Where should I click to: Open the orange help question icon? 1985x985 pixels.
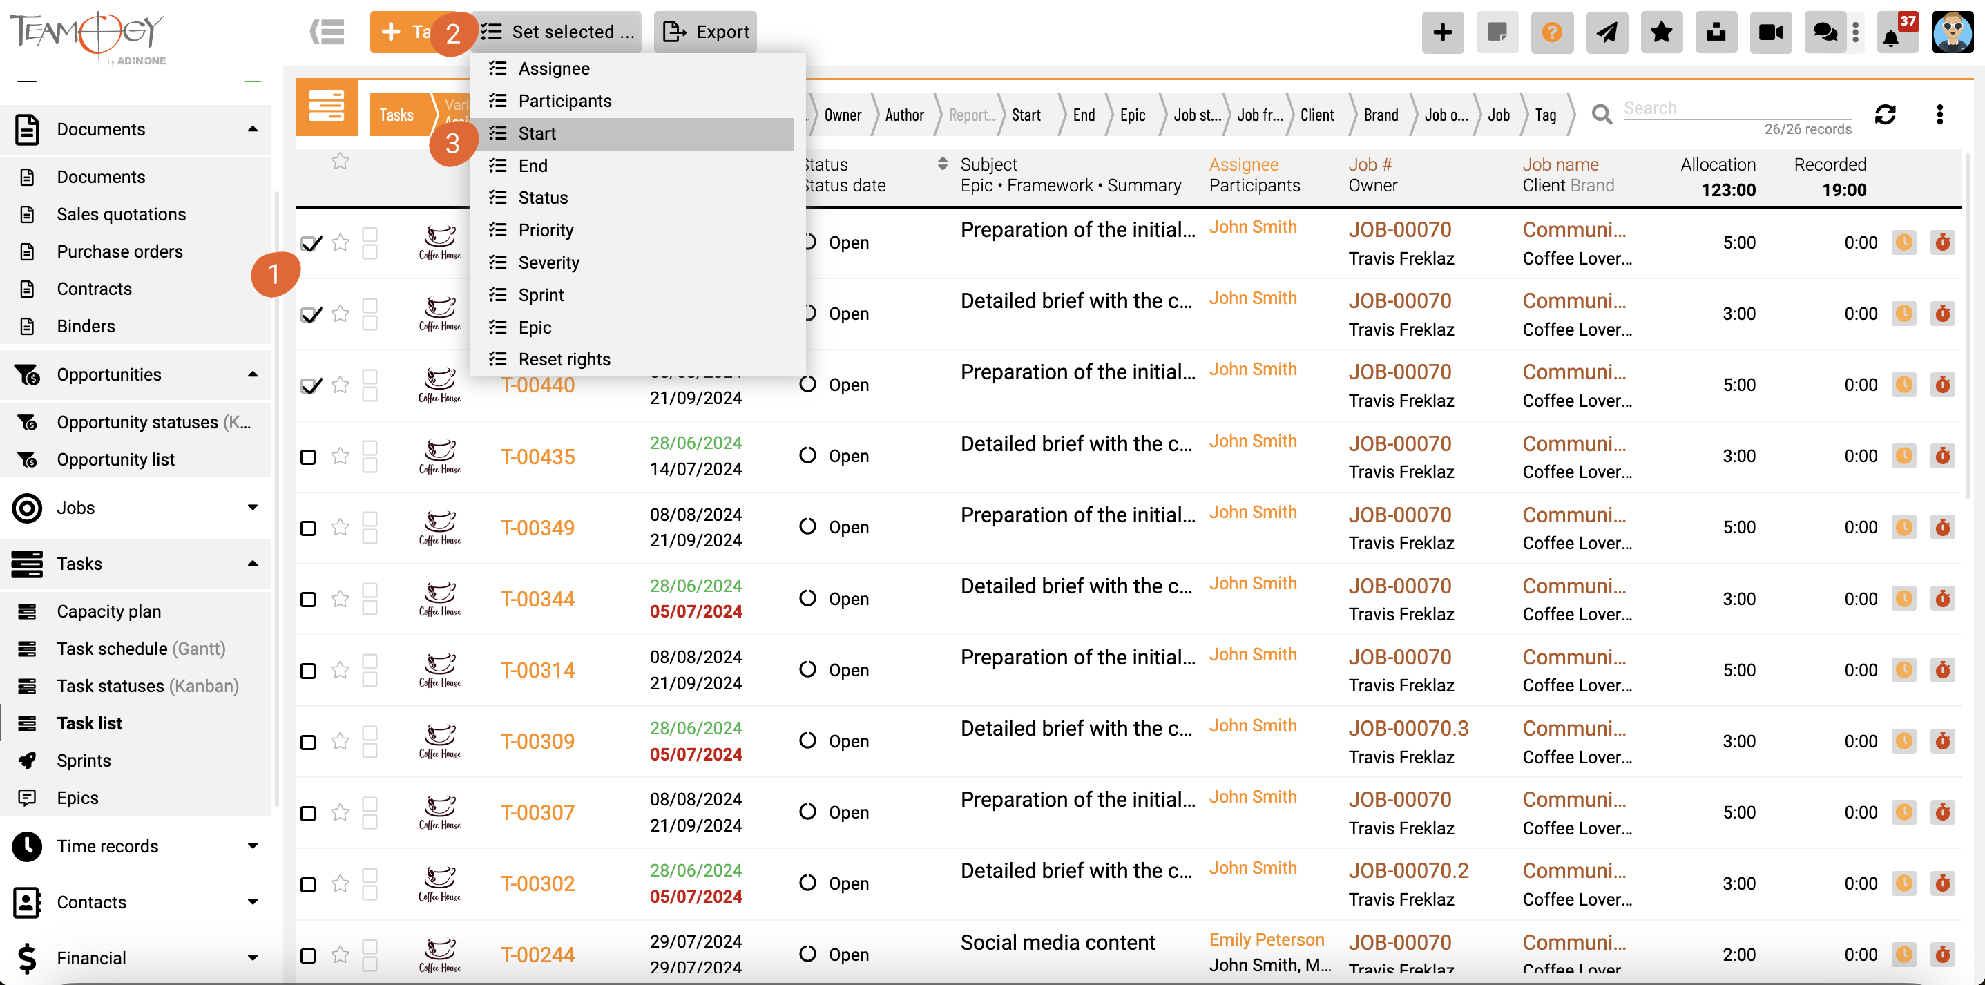click(x=1552, y=32)
